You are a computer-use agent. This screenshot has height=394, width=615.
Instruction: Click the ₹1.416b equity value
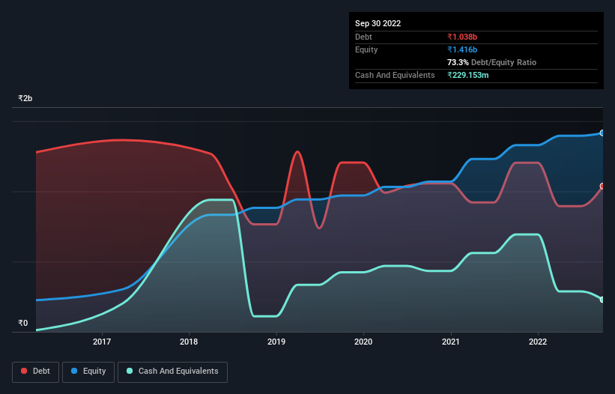click(462, 49)
